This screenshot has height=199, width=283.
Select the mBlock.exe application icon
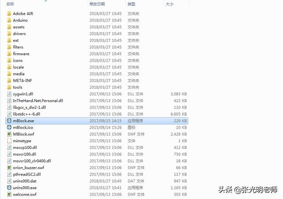[9, 121]
